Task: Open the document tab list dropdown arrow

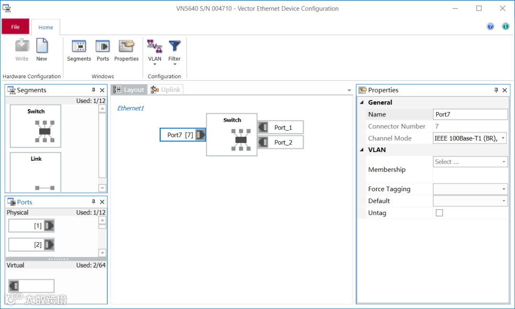Action: (349, 90)
